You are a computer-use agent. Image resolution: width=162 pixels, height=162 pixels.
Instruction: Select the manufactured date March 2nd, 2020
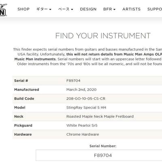[x=81, y=90]
